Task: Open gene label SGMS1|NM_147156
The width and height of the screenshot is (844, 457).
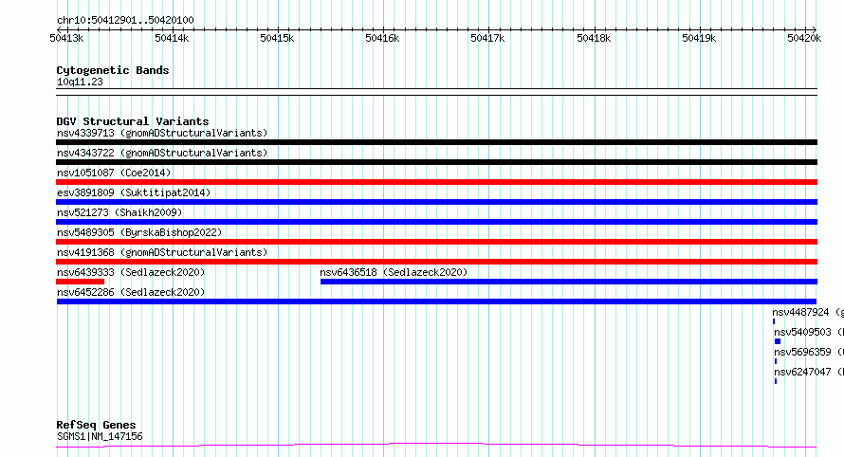Action: coord(100,436)
